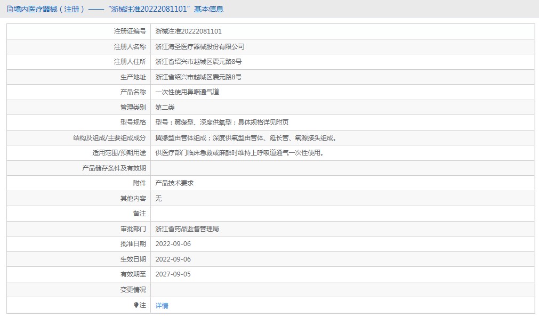Image resolution: width=539 pixels, height=318 pixels.
Task: Click the address value in 注册人住所 row
Action: click(x=198, y=61)
